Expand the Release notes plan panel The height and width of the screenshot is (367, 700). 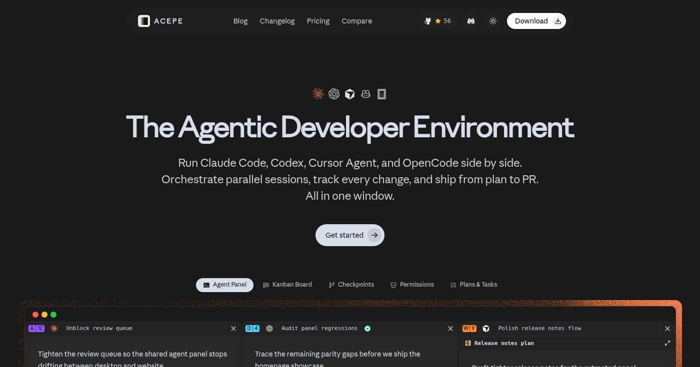(x=667, y=343)
